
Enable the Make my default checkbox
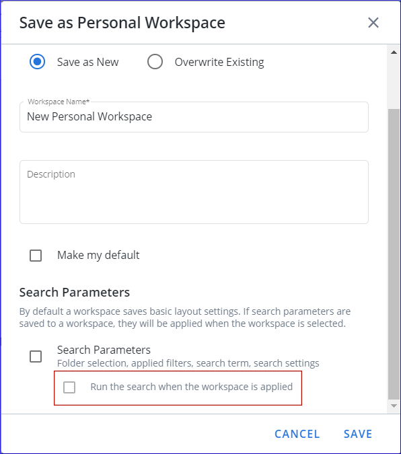click(x=36, y=256)
